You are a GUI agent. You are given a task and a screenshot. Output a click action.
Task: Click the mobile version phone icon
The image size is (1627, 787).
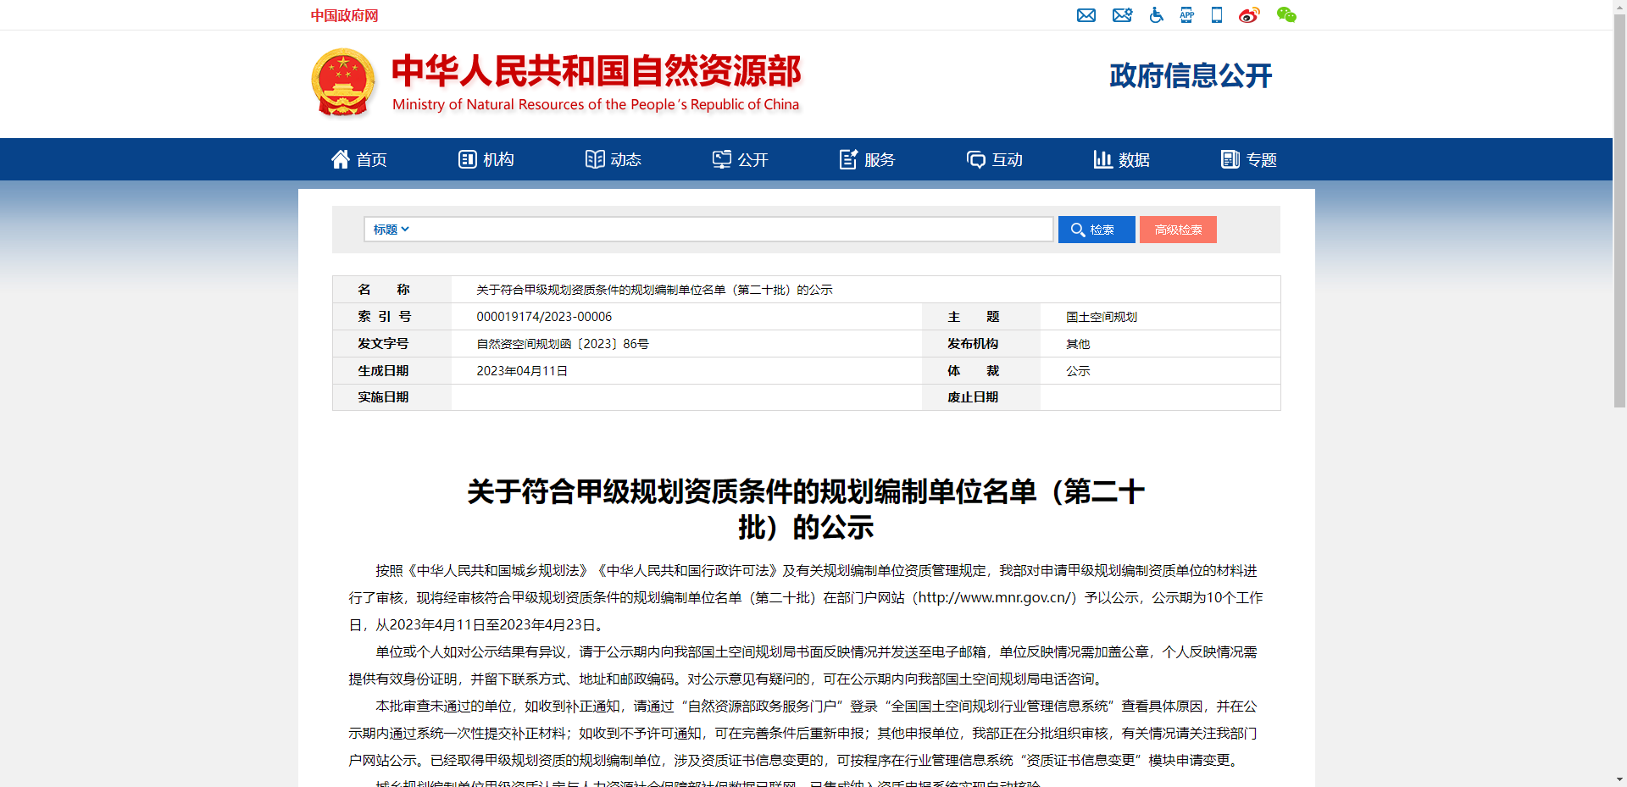pos(1216,15)
